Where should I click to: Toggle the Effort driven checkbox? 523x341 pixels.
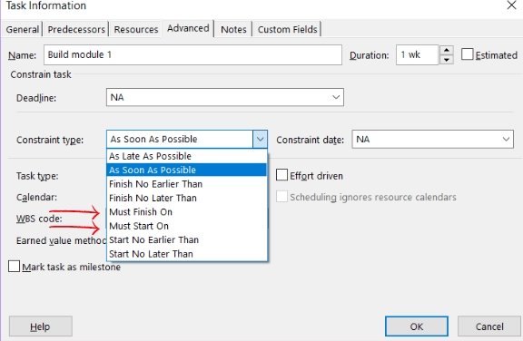point(281,175)
